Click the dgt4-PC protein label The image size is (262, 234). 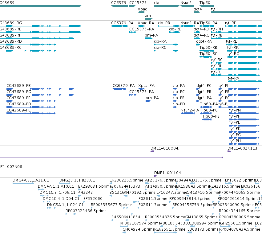coord(204,86)
